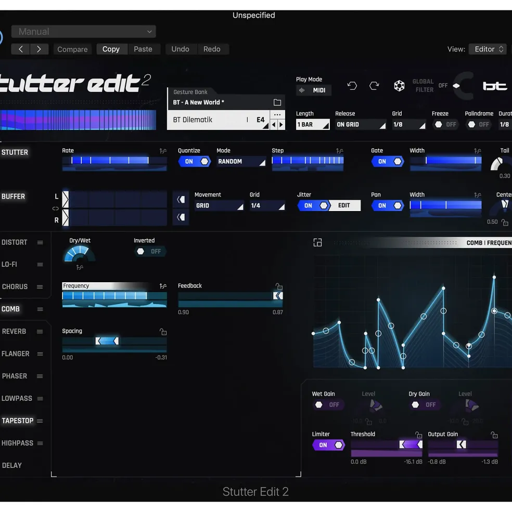Screen dimensions: 512x512
Task: Open the Manual preset dropdown
Action: tap(84, 32)
